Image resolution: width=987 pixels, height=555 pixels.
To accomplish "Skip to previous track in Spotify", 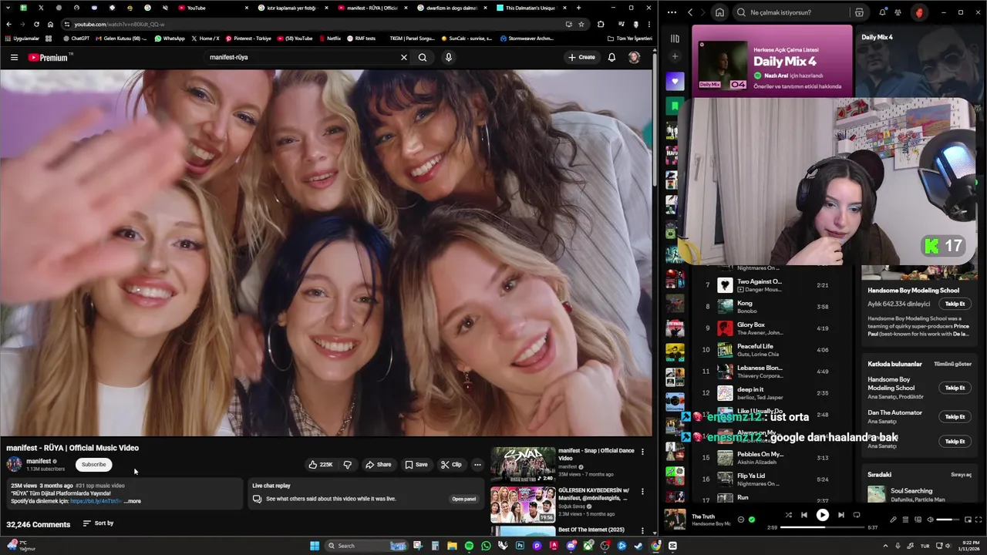I will coord(803,515).
